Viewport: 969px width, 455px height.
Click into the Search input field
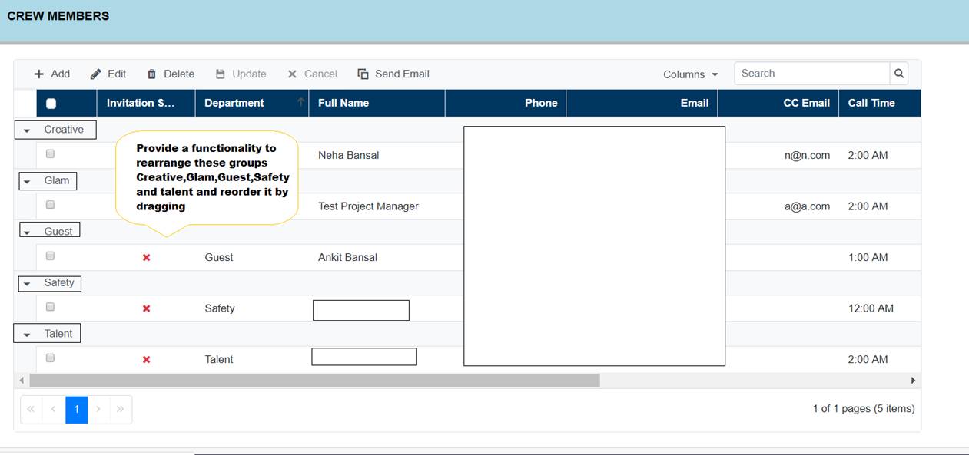(811, 74)
